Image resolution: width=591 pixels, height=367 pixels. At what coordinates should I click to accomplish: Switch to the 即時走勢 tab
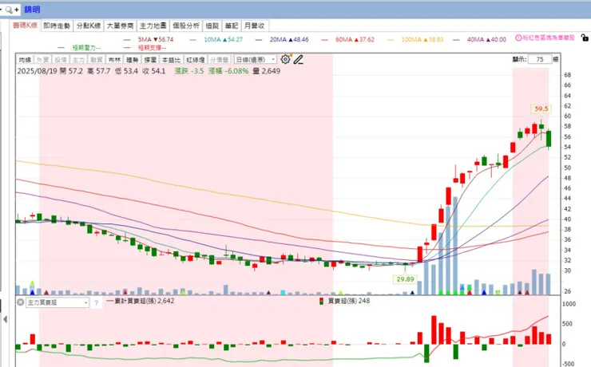(57, 26)
